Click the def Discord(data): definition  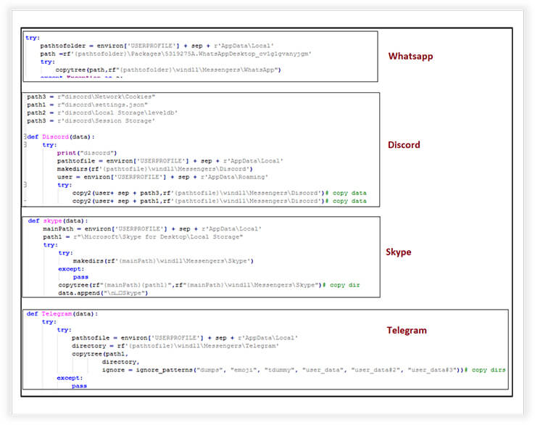coord(61,137)
